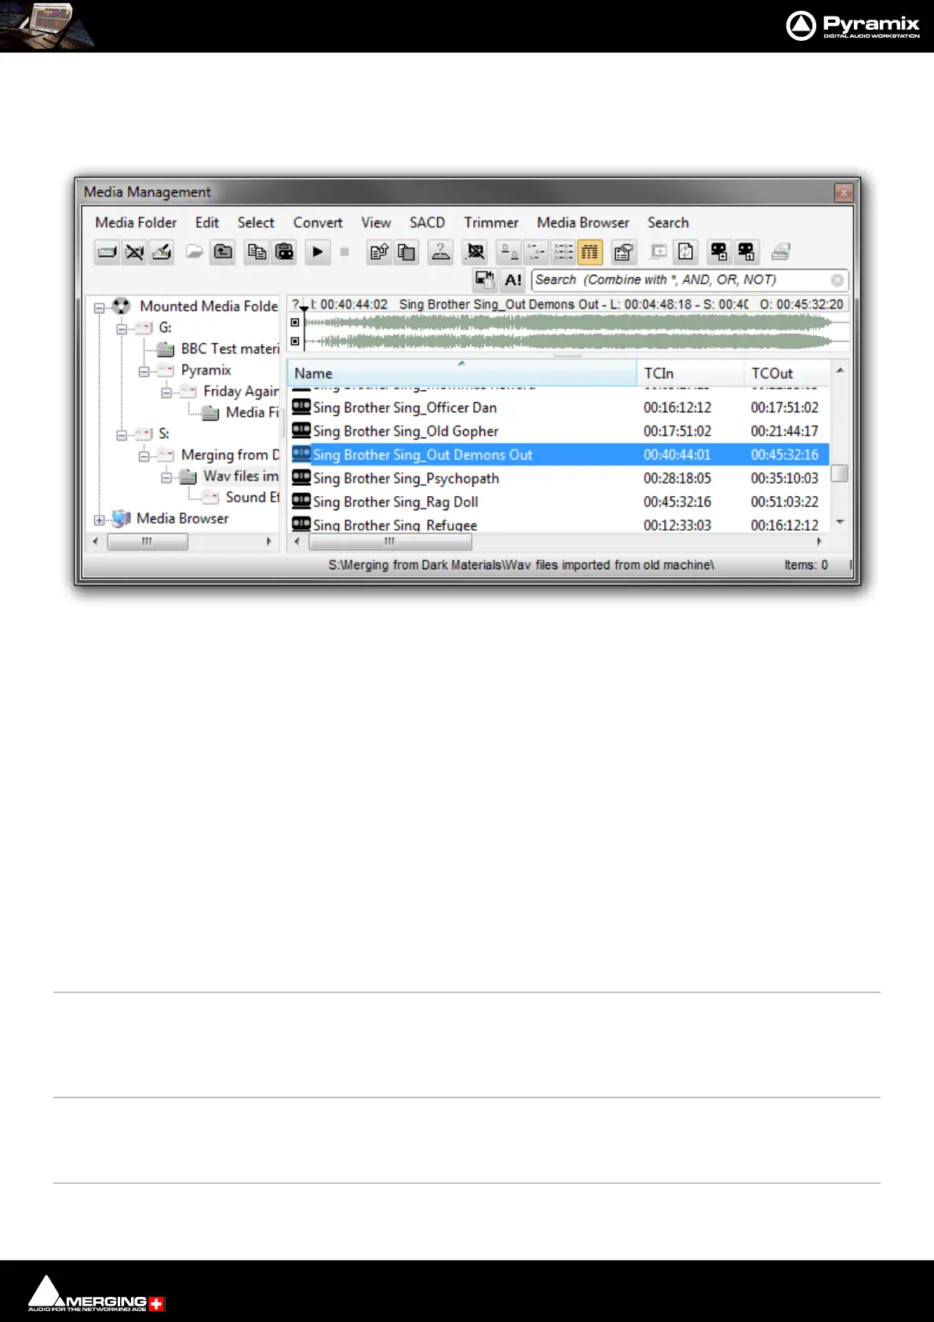Switch to list view mode
The height and width of the screenshot is (1322, 934).
point(564,252)
